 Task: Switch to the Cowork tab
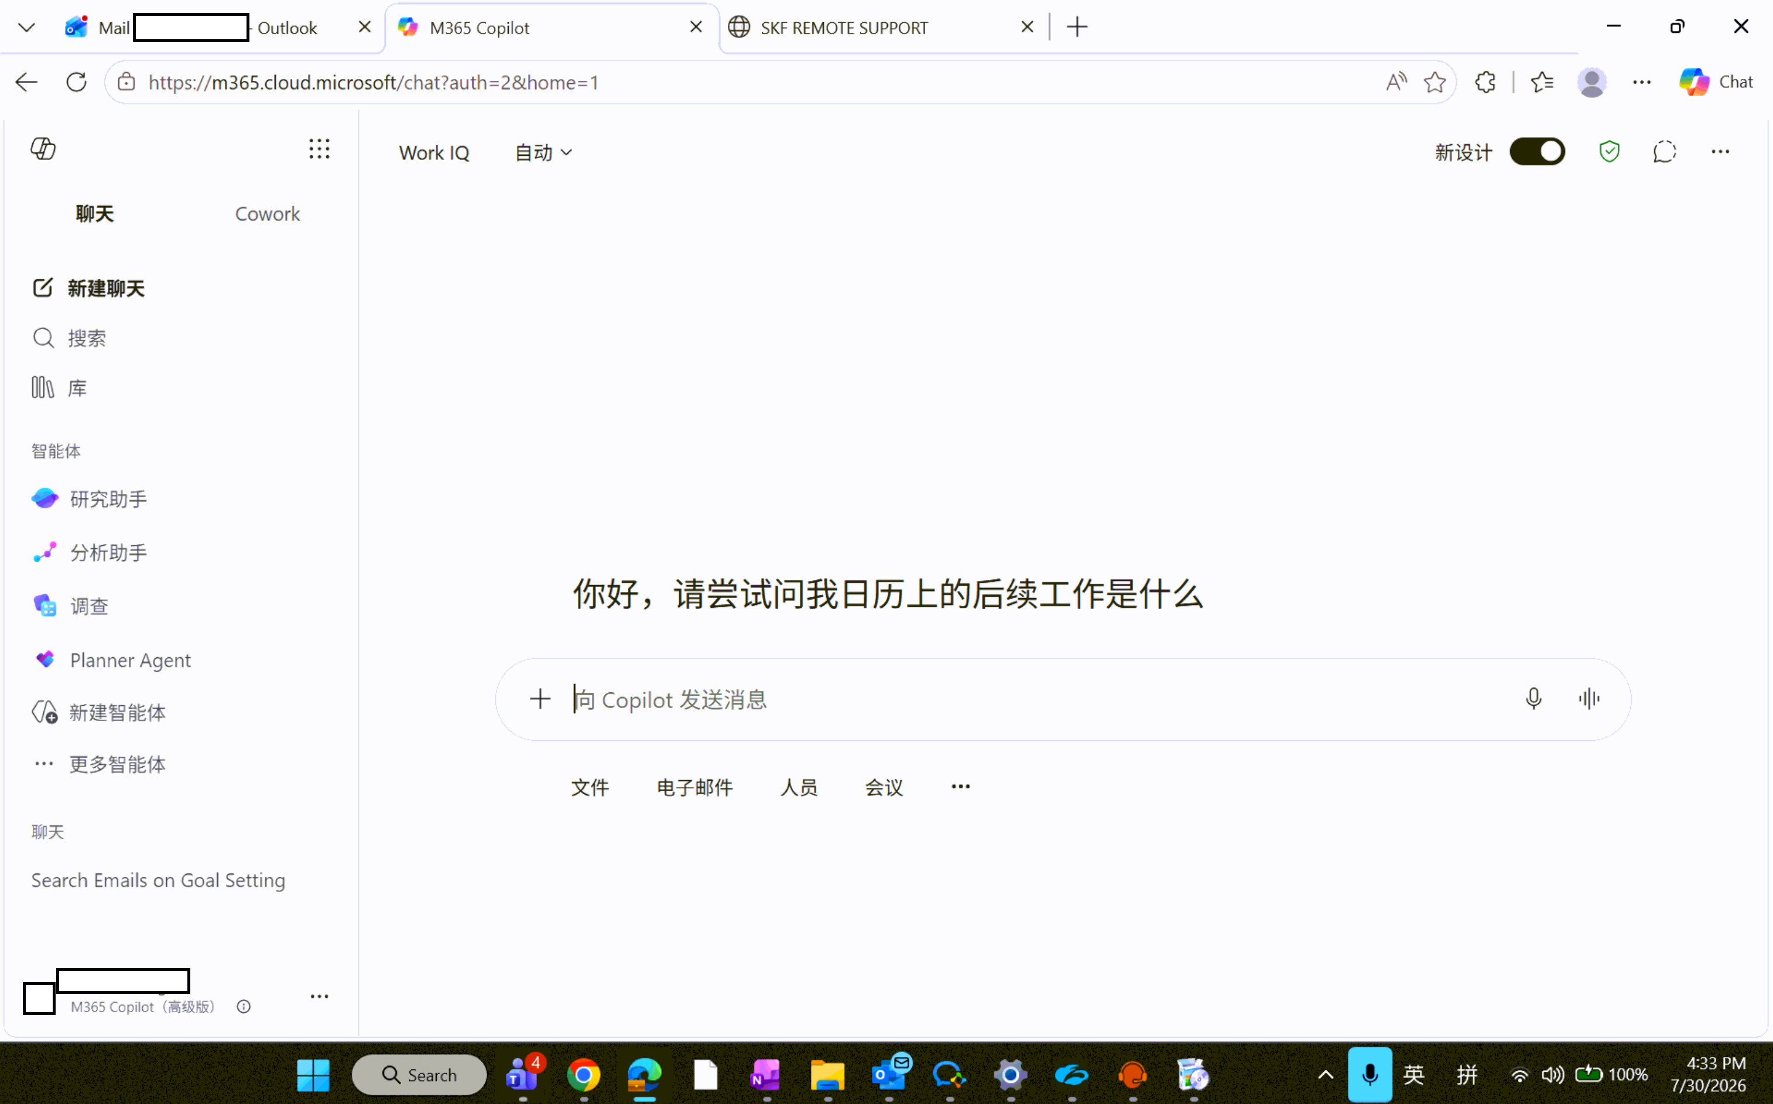click(267, 214)
